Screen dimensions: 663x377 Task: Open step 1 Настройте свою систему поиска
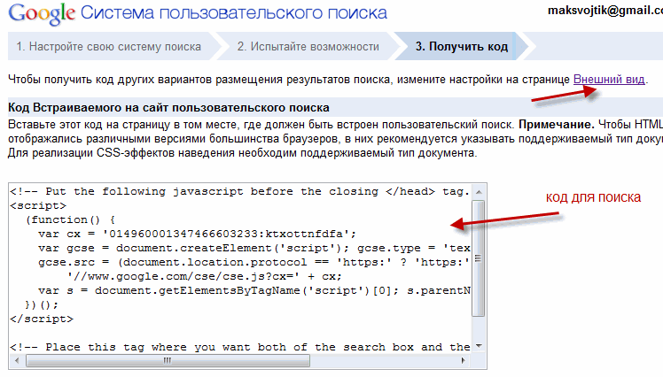pos(109,46)
